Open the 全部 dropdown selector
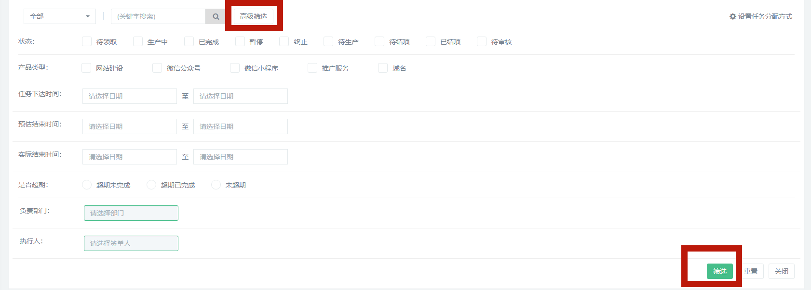811x290 pixels. 59,16
